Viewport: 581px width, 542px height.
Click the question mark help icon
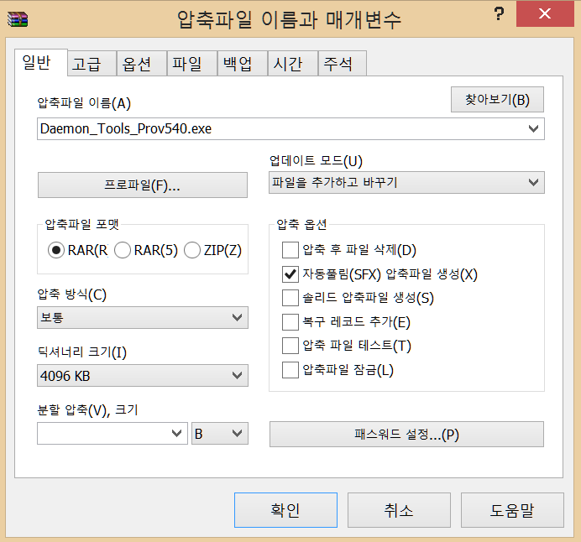click(499, 14)
